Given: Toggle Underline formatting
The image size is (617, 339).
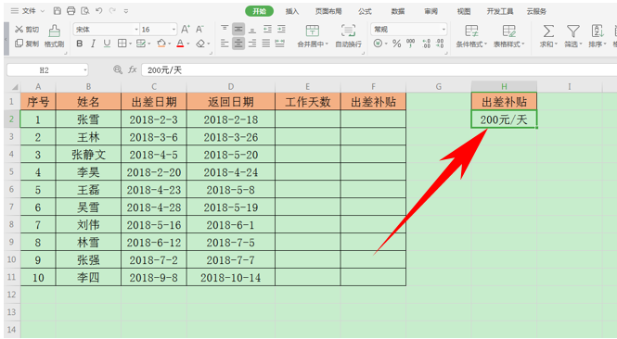Looking at the screenshot, I should (x=107, y=44).
